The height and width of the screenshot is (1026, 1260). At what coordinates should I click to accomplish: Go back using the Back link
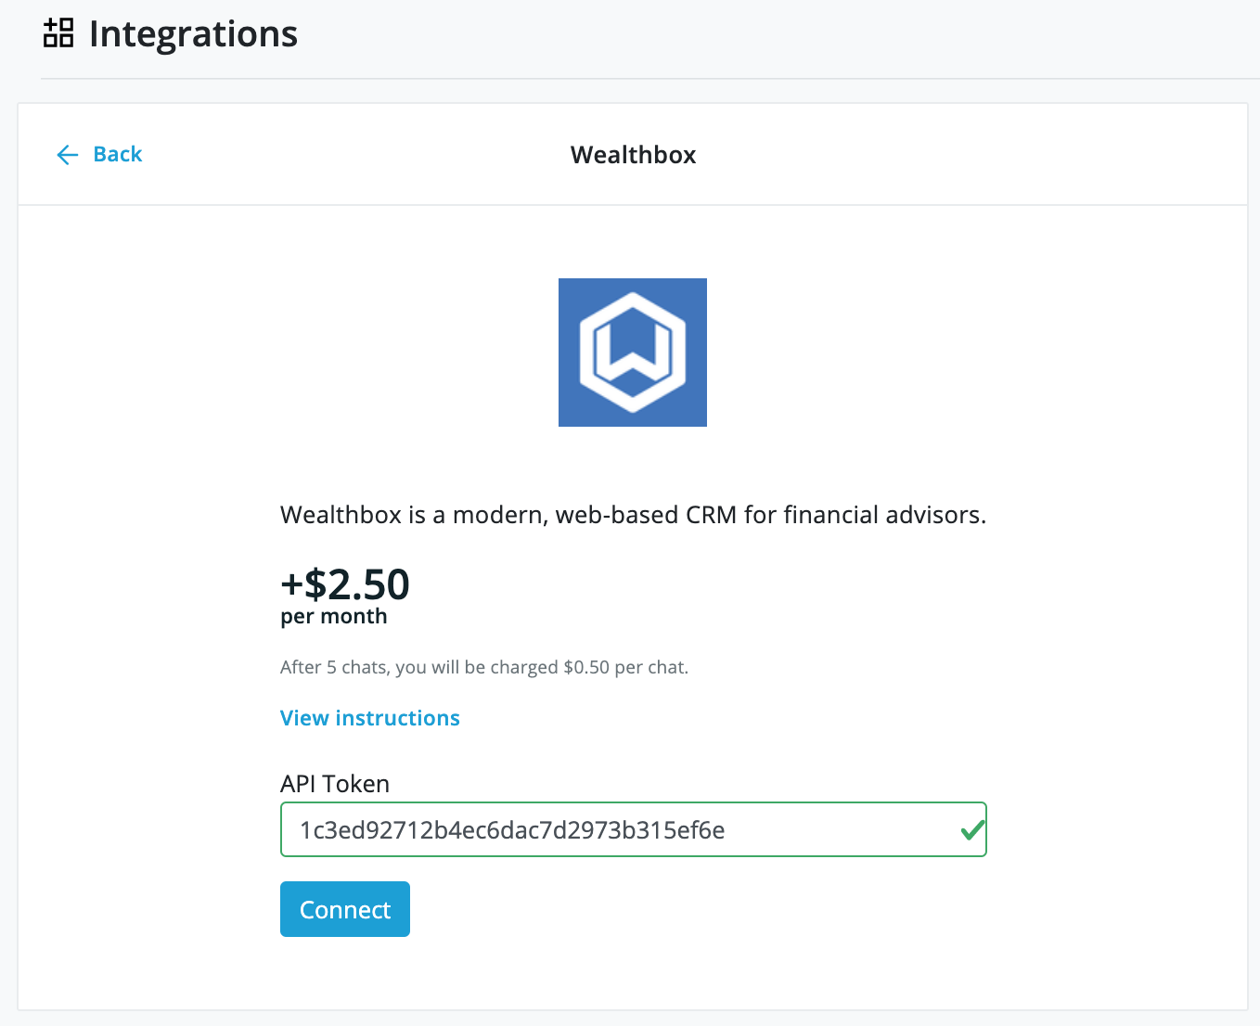[x=99, y=154]
